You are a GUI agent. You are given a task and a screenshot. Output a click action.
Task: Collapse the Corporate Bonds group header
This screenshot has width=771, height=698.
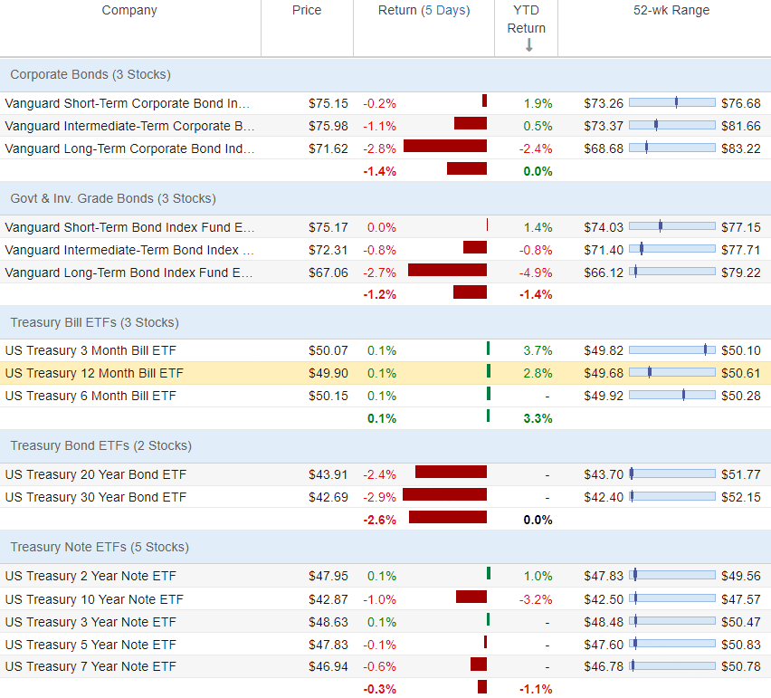pyautogui.click(x=385, y=75)
